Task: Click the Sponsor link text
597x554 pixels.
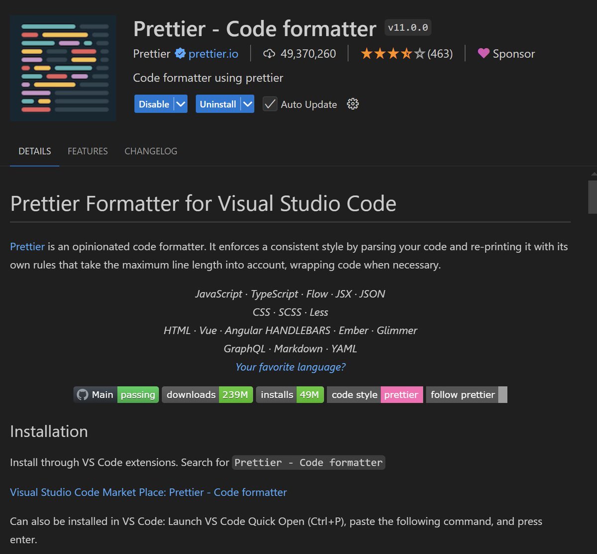Action: 513,54
